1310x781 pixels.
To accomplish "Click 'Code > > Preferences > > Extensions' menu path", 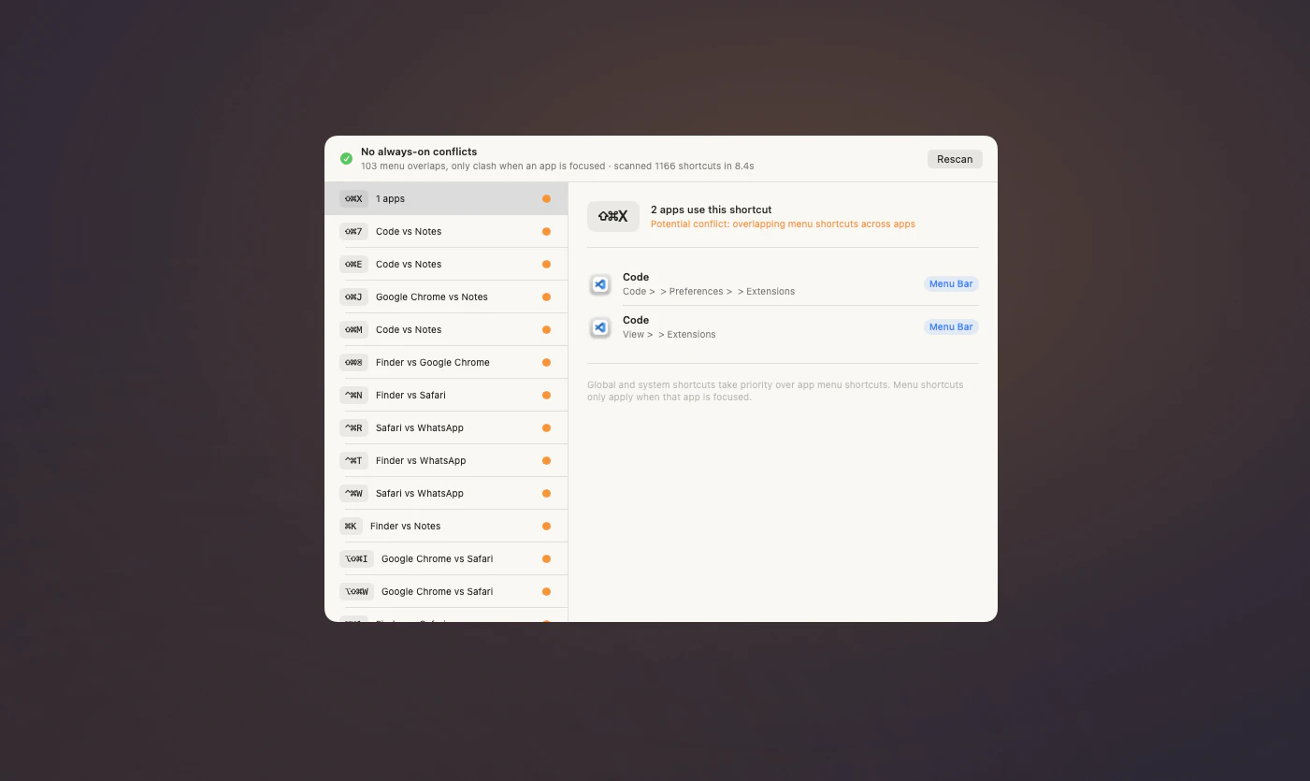I will click(709, 291).
